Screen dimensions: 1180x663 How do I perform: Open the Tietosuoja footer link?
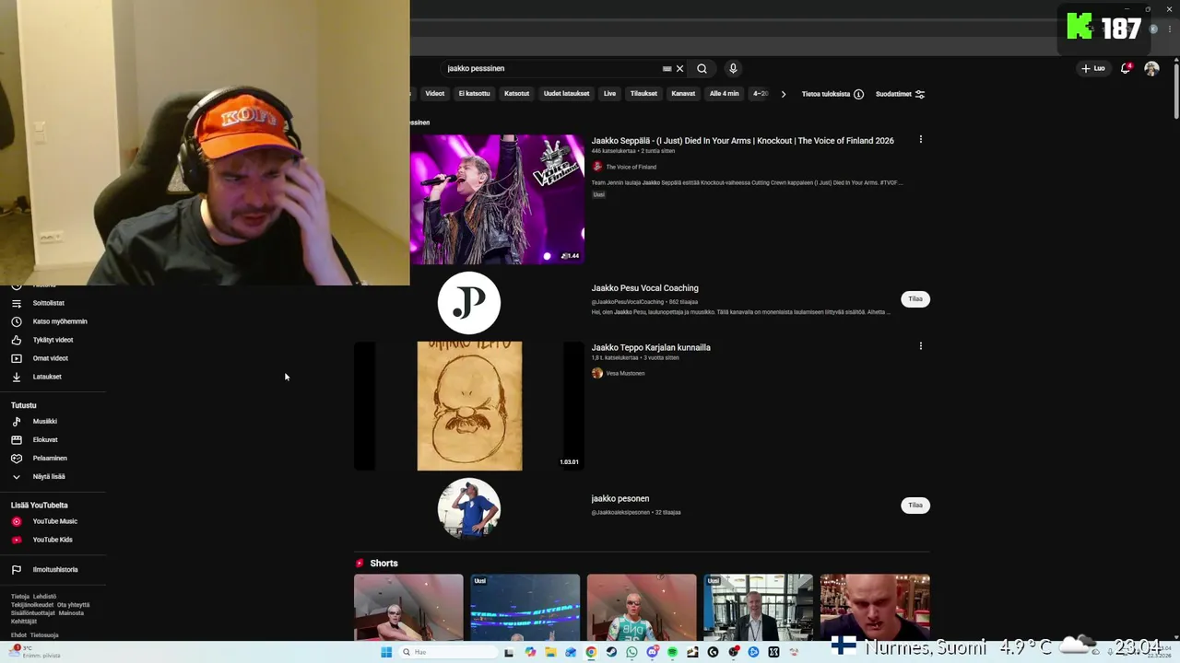tap(44, 635)
